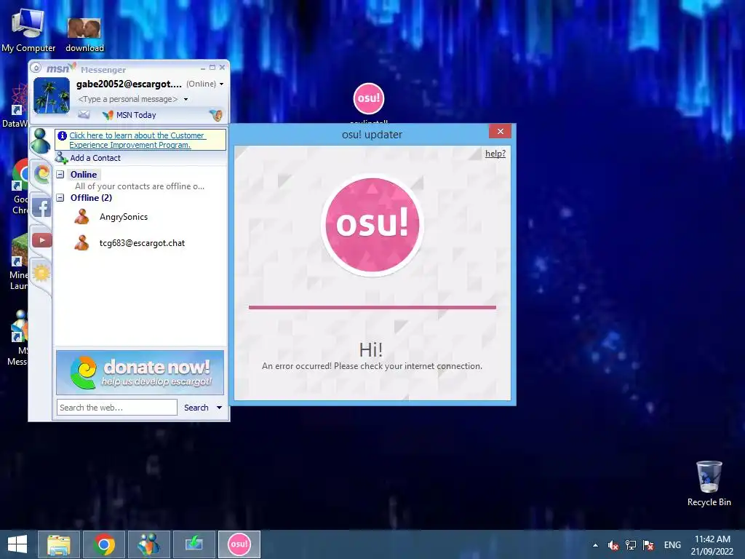745x559 pixels.
Task: Open Action Center flag tray icon
Action: click(x=648, y=545)
